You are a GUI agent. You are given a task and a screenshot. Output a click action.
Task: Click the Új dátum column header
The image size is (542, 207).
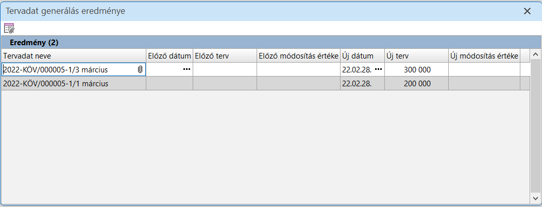(362, 55)
